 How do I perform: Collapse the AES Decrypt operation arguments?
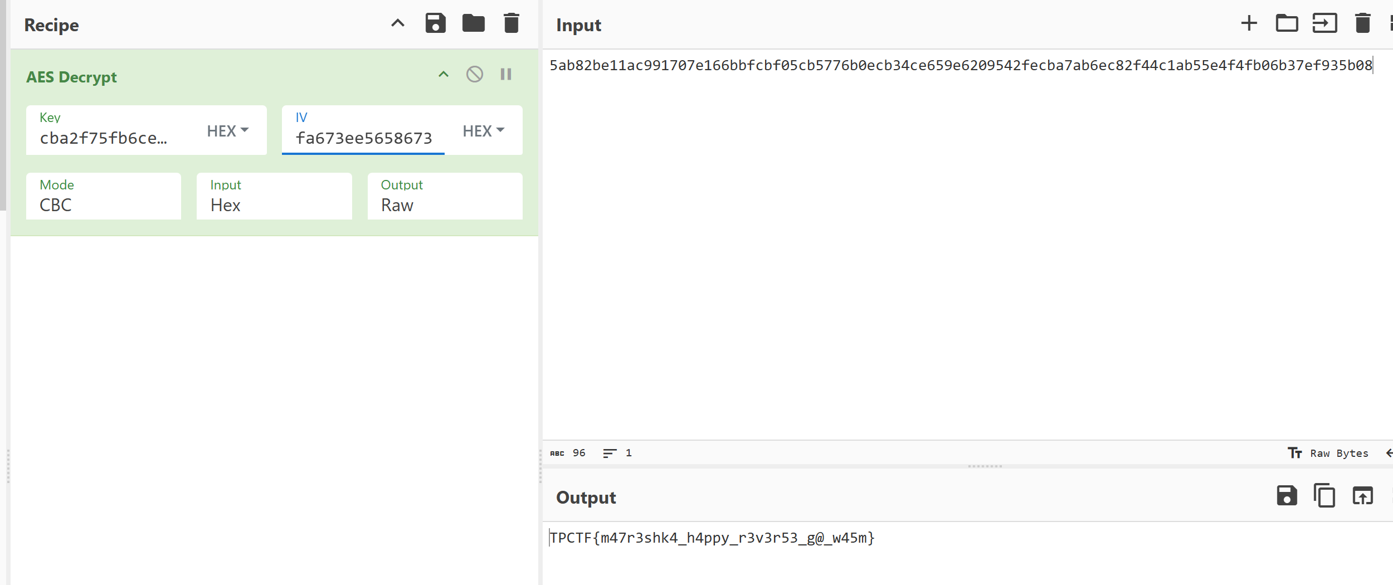(x=443, y=74)
